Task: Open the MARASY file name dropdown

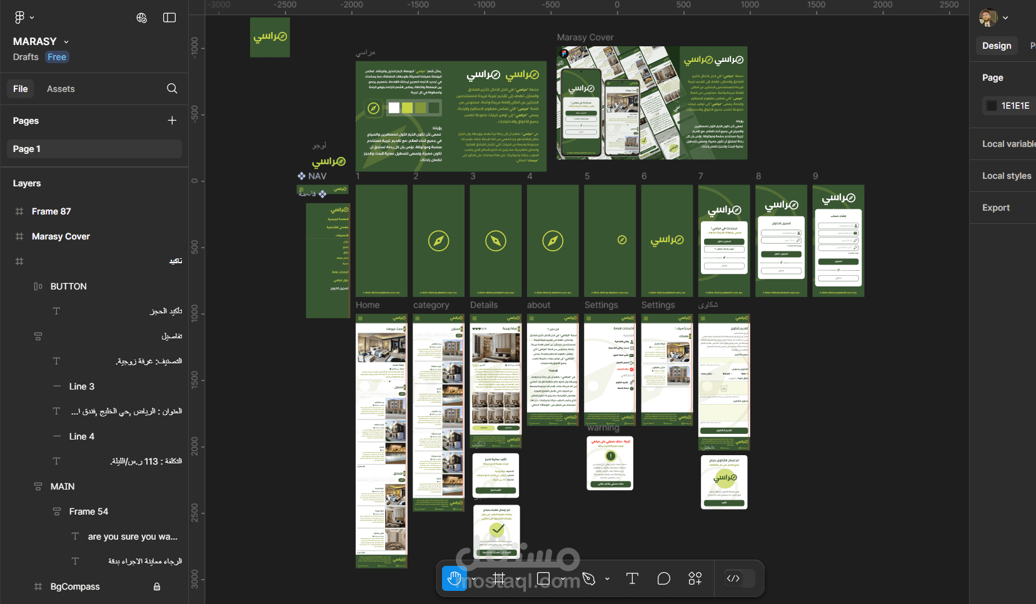Action: tap(66, 42)
